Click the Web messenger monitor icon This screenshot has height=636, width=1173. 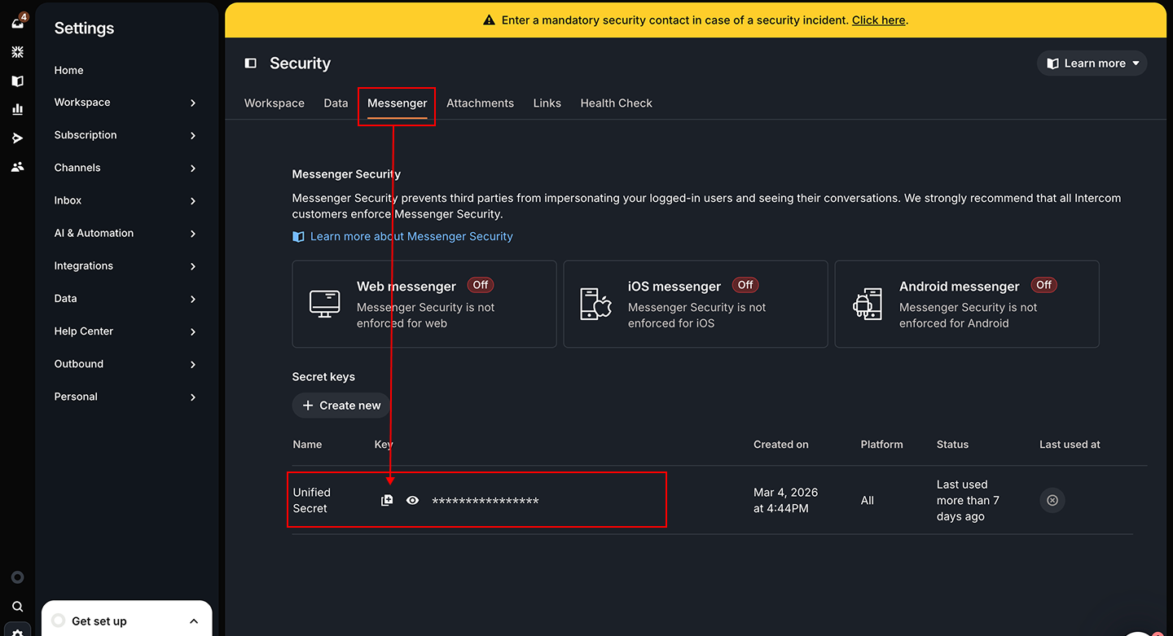(x=325, y=304)
